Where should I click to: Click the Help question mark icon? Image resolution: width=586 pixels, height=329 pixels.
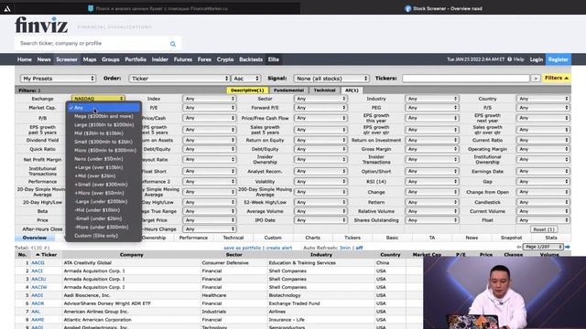510,59
